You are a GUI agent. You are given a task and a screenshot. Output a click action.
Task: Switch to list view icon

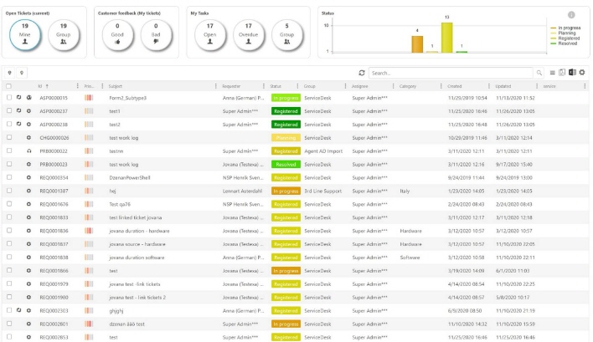pos(552,73)
